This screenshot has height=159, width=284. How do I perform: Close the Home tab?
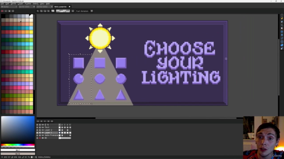16,7
